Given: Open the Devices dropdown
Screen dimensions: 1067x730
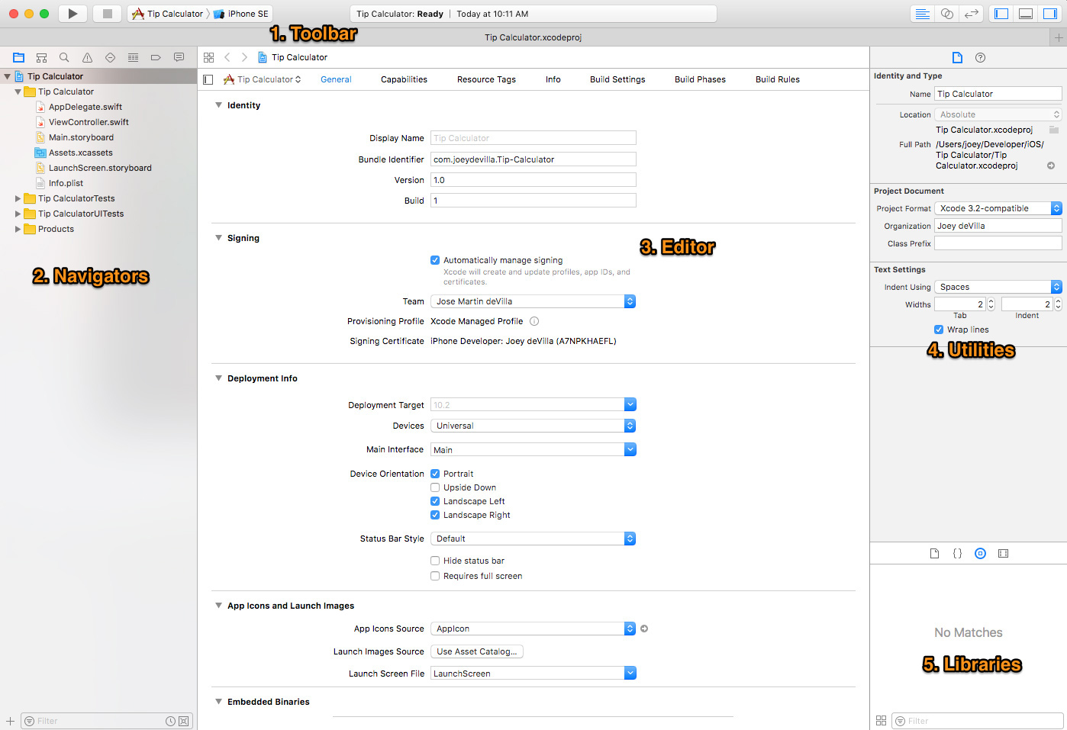Looking at the screenshot, I should (x=533, y=426).
